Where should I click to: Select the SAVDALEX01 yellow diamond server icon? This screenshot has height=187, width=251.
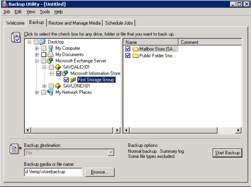click(58, 67)
